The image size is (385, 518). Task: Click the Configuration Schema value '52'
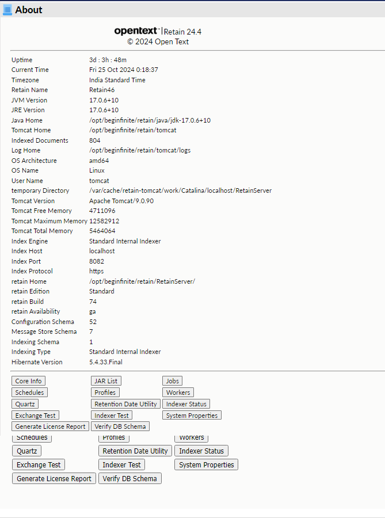tap(93, 322)
